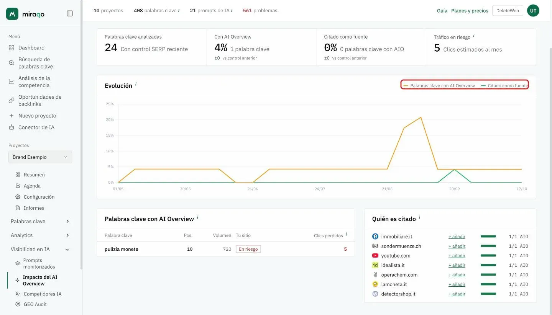This screenshot has width=552, height=315.
Task: Click the Prompts monitorizados layers icon
Action: (18, 263)
